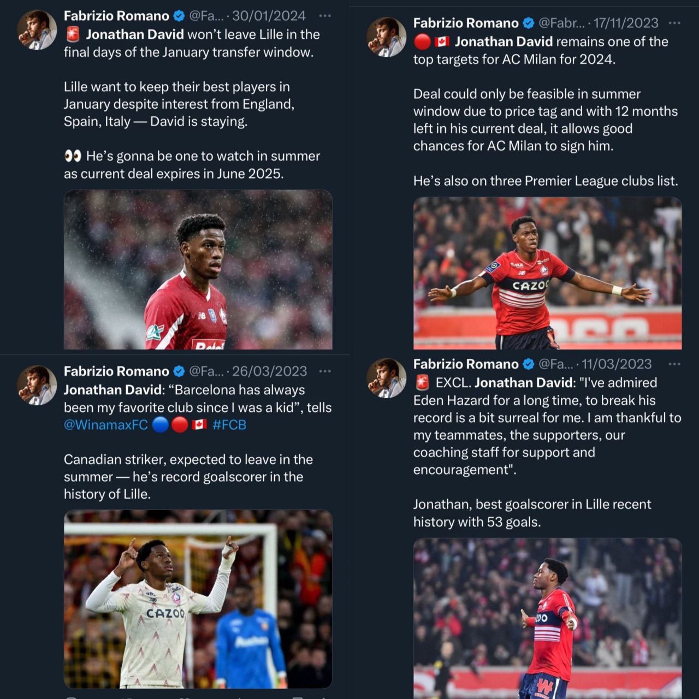Open more options on 30/01/2024 tweet
The image size is (699, 699).
325,16
